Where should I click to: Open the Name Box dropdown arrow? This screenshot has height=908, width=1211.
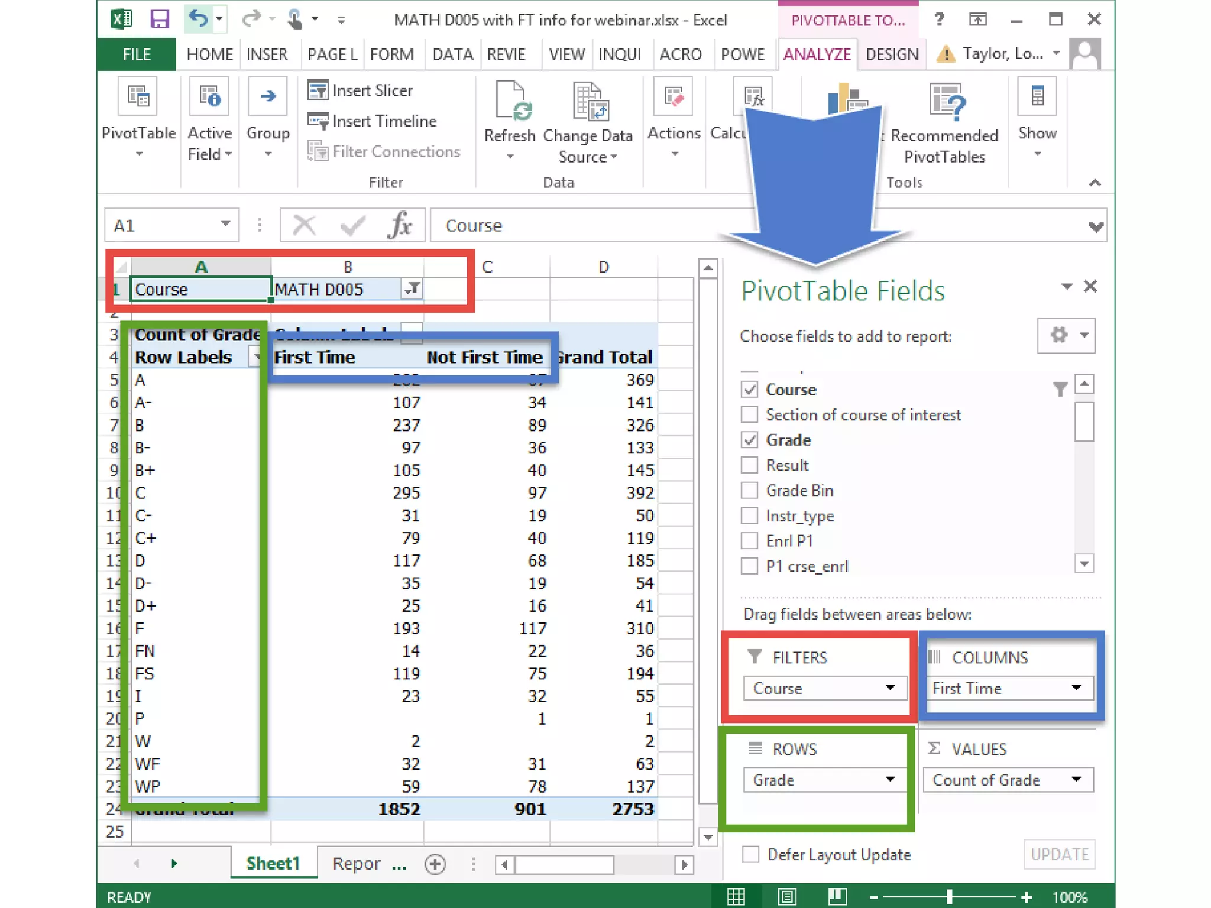(225, 225)
